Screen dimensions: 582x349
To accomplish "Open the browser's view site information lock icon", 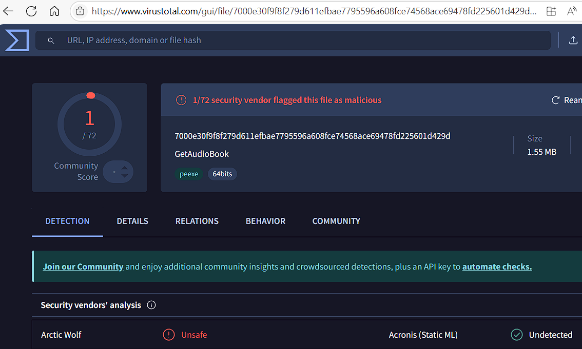I will click(x=80, y=11).
